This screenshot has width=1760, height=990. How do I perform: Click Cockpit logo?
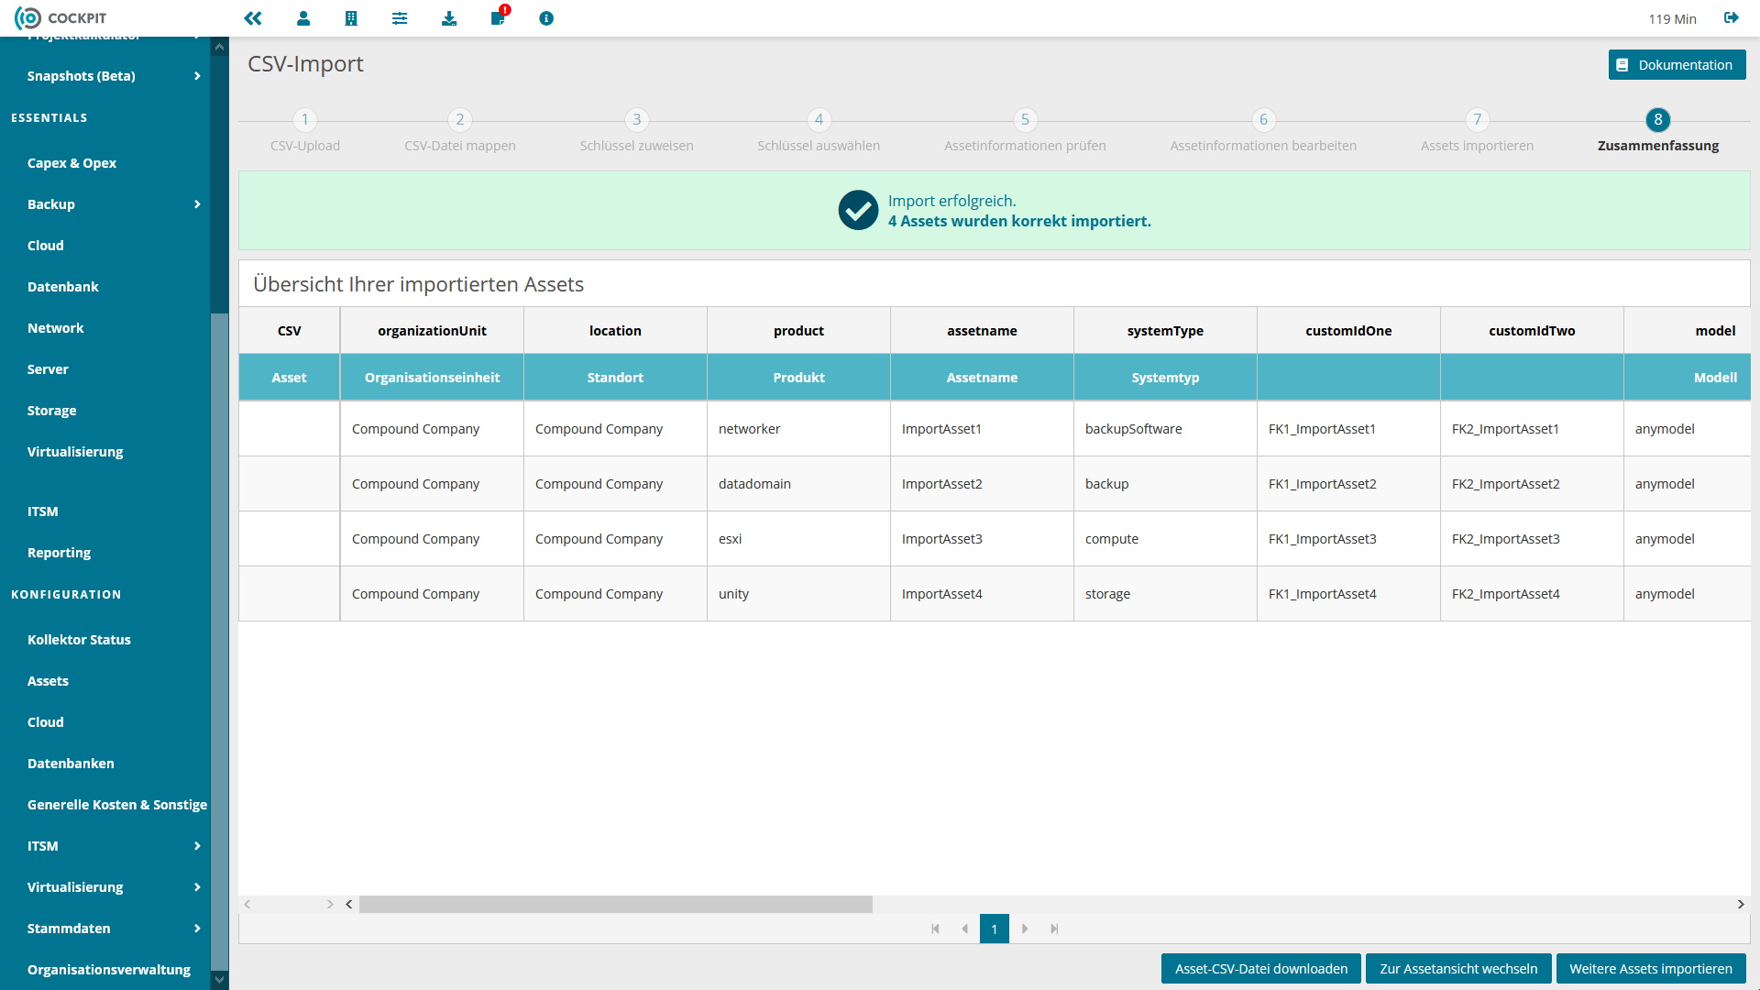60,18
